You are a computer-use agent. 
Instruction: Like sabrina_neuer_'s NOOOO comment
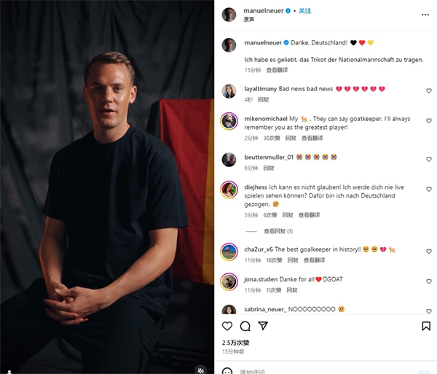429,311
